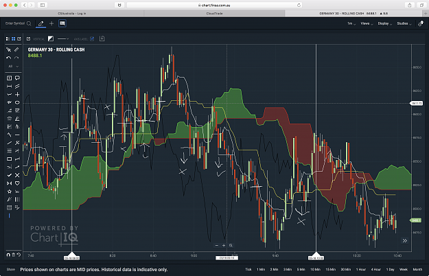Select the crossline plus tool
This screenshot has height=276, width=429.
[17, 94]
